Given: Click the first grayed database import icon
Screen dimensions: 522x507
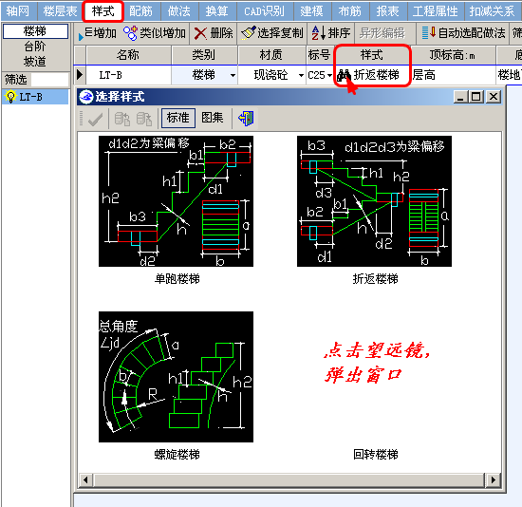Looking at the screenshot, I should tap(122, 119).
